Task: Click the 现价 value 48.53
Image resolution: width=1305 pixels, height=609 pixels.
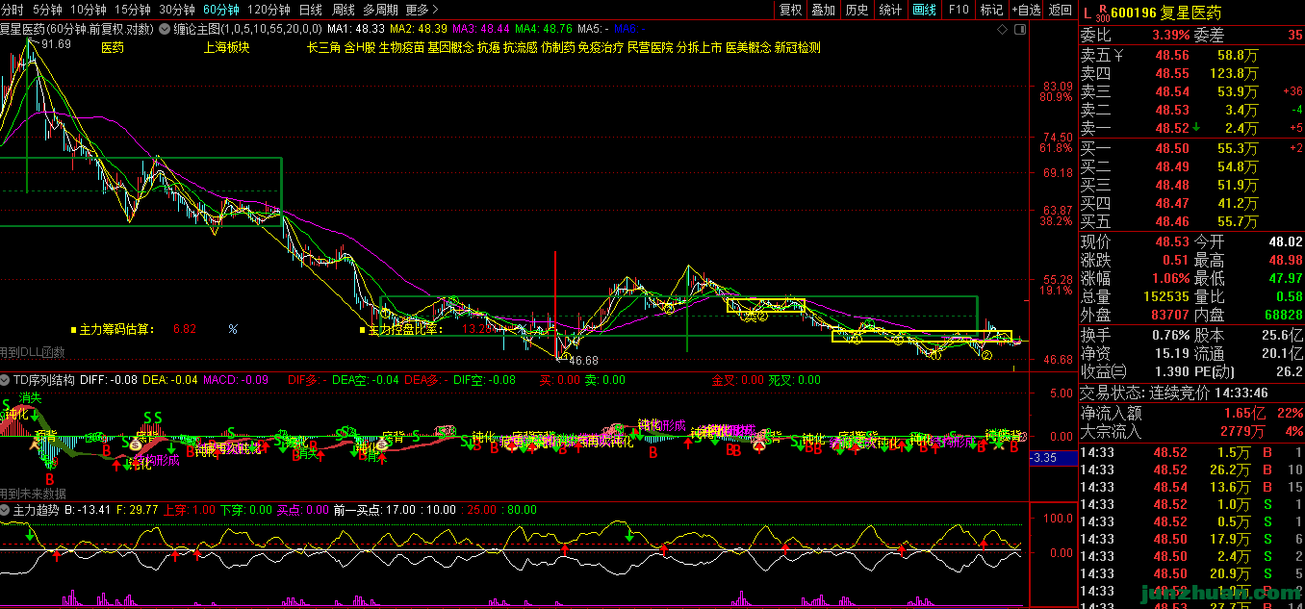Action: [1172, 242]
